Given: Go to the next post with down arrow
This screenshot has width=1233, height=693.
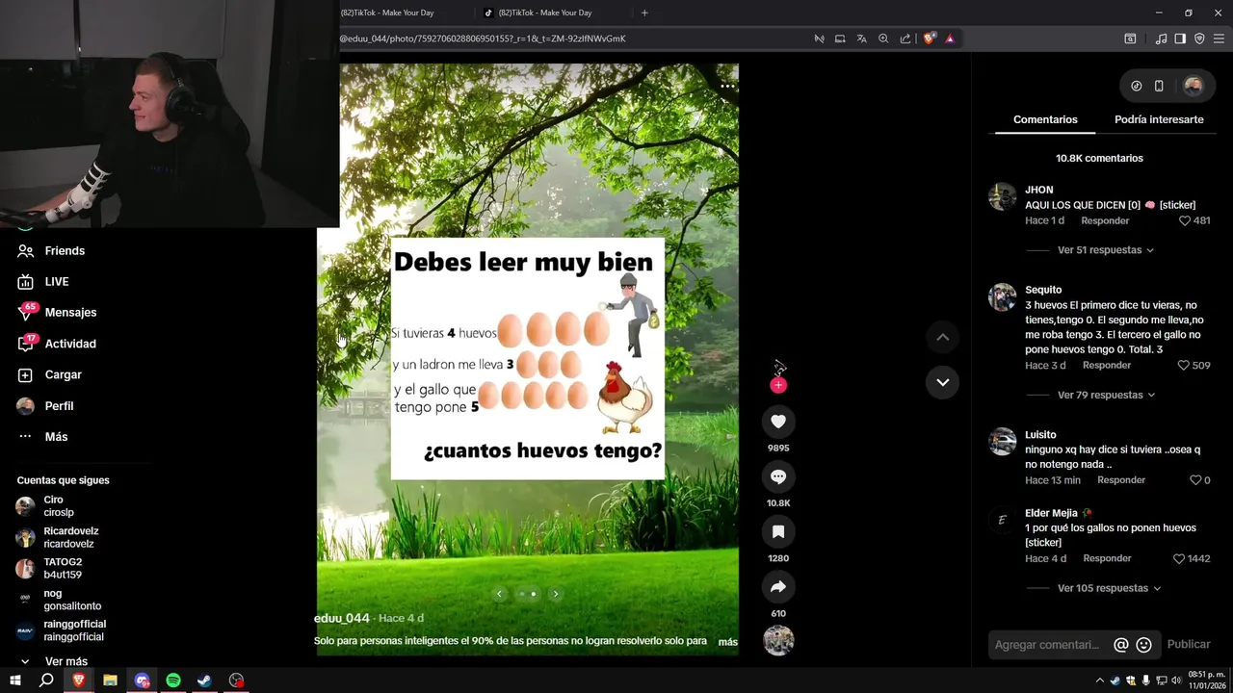Looking at the screenshot, I should pos(942,382).
